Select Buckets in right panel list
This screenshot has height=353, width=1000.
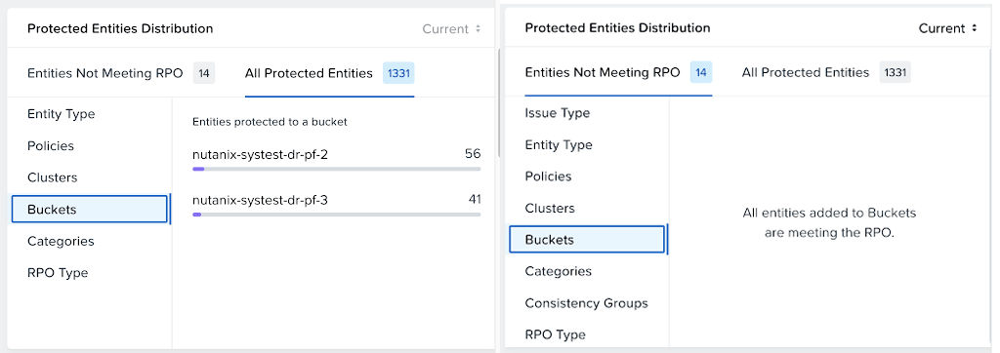click(587, 240)
